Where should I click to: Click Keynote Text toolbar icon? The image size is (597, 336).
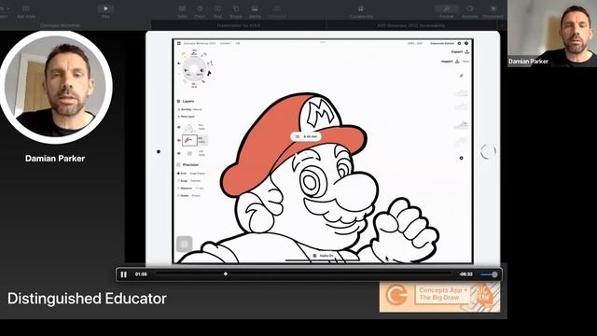click(217, 8)
